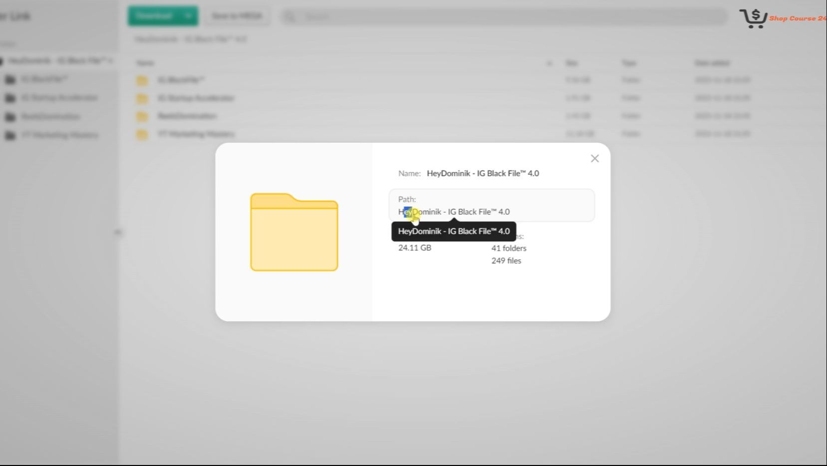Sort the list by Date added column
This screenshot has width=827, height=466.
(712, 63)
